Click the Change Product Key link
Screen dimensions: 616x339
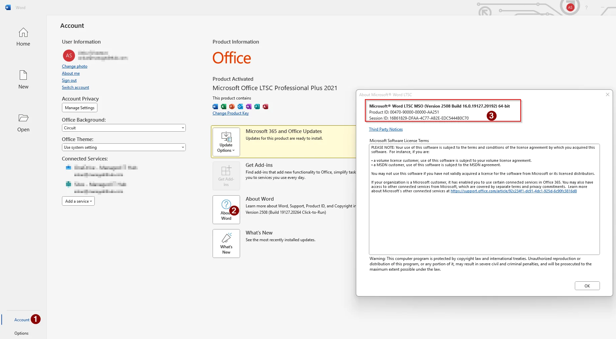[231, 113]
